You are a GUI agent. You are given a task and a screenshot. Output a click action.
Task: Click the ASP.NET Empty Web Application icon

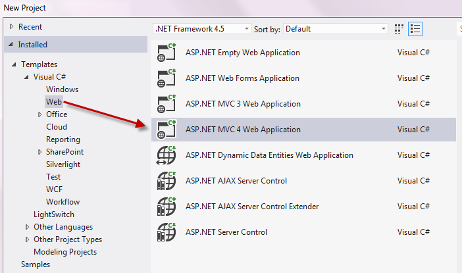coord(167,53)
